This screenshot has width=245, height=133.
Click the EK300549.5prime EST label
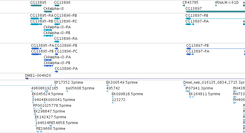tap(122, 83)
